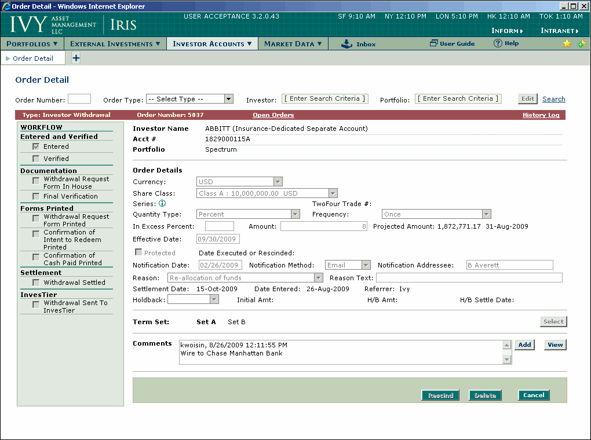
Task: Click comments scrollbar up arrow
Action: 507,344
